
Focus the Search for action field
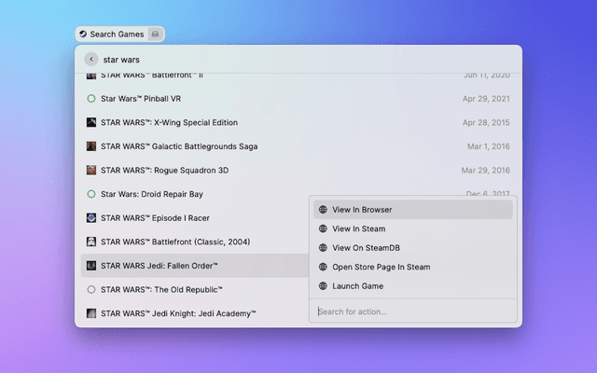[410, 311]
